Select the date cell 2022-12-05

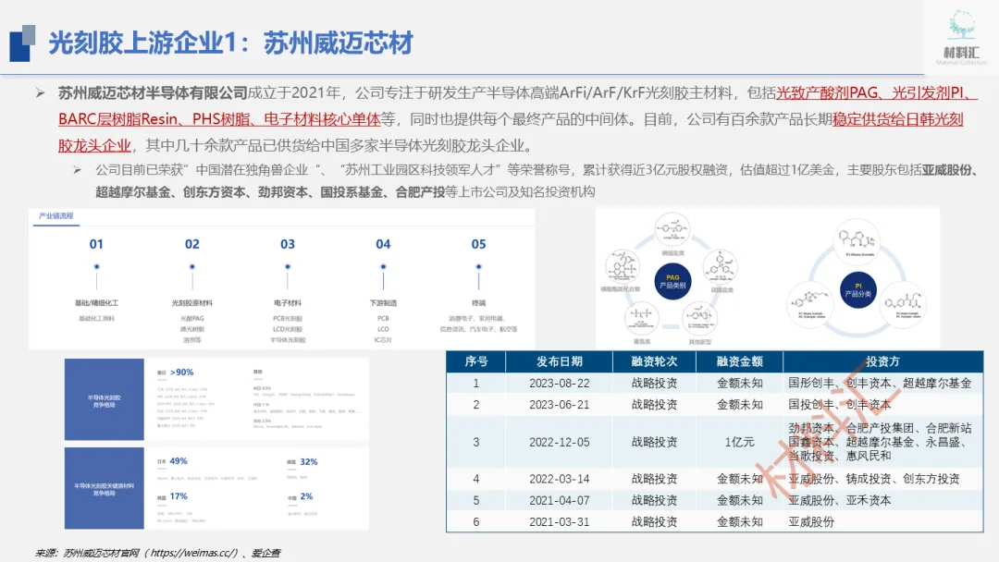tap(560, 442)
